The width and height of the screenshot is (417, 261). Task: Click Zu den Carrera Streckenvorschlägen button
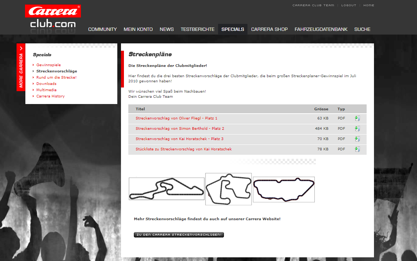click(179, 235)
